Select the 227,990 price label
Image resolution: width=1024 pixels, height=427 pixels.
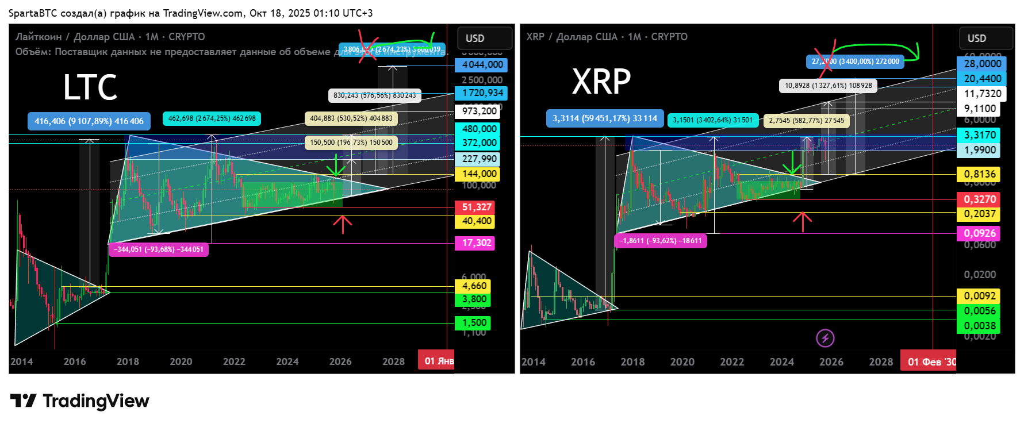click(x=478, y=159)
